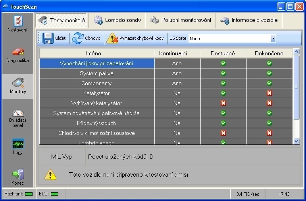Click Dokončeno red X for Katalyzátor row

point(269,93)
